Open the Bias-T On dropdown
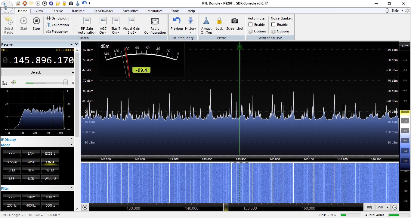The height and width of the screenshot is (218, 411). click(x=116, y=26)
